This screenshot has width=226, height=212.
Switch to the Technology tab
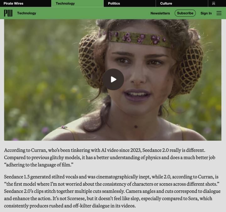click(78, 3)
